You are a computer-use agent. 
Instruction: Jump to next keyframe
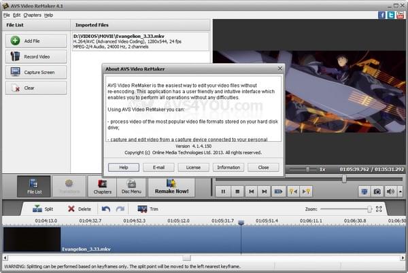306,192
